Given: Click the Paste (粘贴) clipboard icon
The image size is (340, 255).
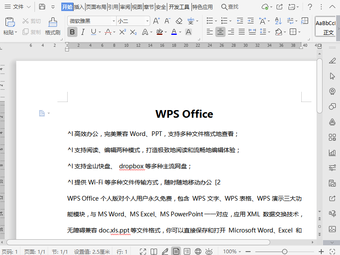Looking at the screenshot, I should point(10,23).
